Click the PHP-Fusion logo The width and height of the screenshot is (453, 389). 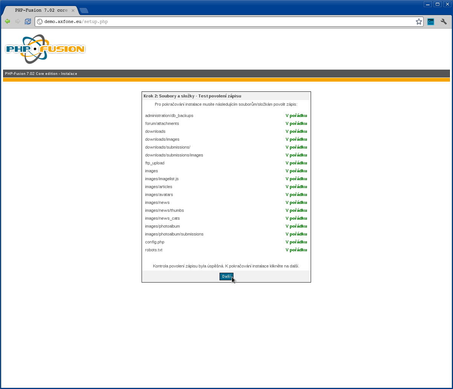45,49
